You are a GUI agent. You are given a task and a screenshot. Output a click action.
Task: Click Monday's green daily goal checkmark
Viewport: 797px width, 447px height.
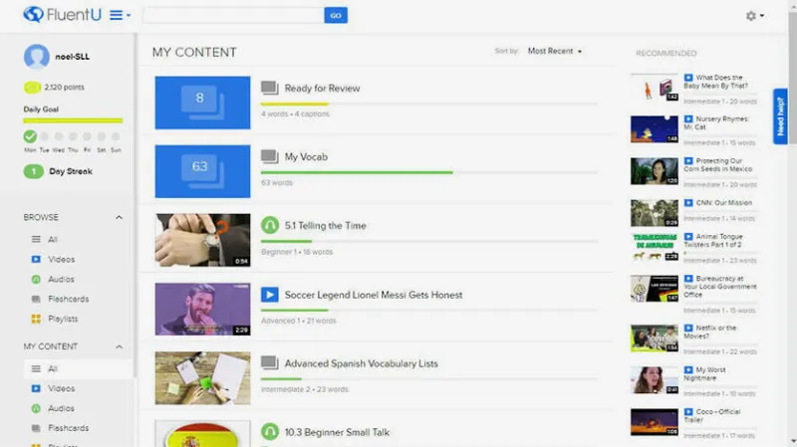30,136
